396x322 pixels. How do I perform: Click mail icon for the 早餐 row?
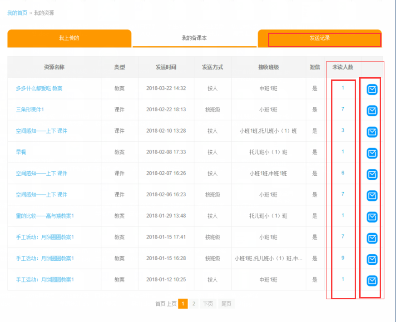[372, 153]
